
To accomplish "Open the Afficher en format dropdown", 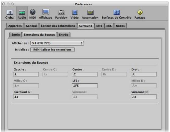I will (57, 43).
